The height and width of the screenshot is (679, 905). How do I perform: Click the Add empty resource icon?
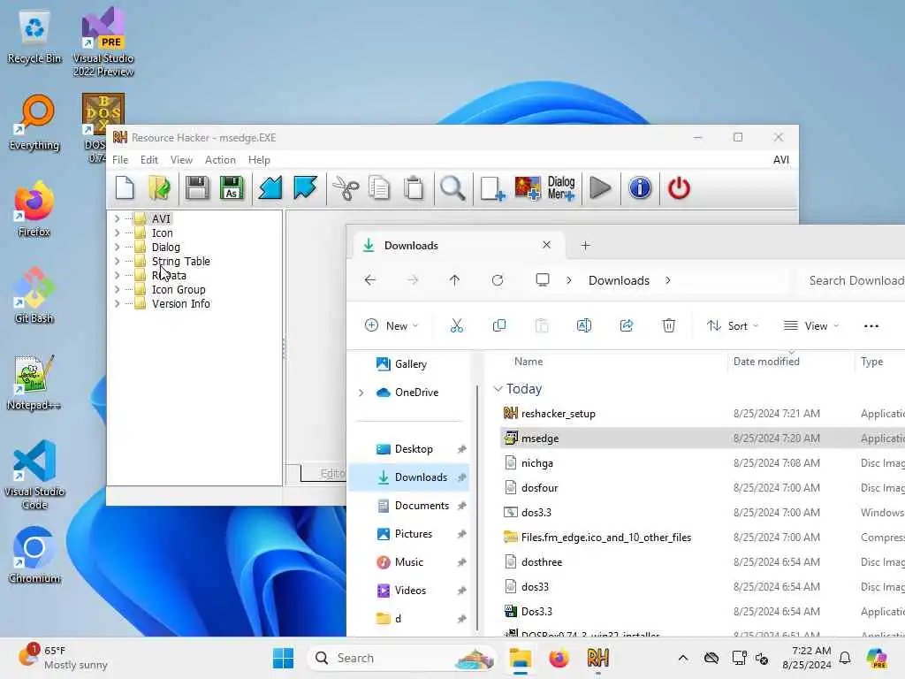coord(492,188)
